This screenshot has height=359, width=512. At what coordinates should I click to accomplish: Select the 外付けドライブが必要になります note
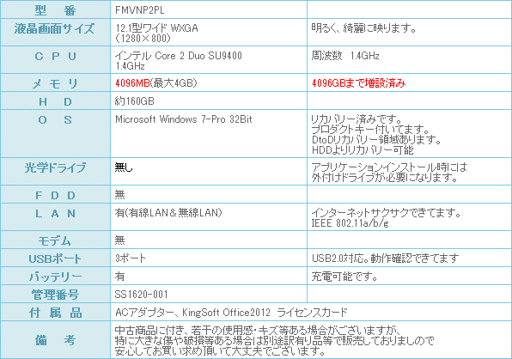[384, 178]
